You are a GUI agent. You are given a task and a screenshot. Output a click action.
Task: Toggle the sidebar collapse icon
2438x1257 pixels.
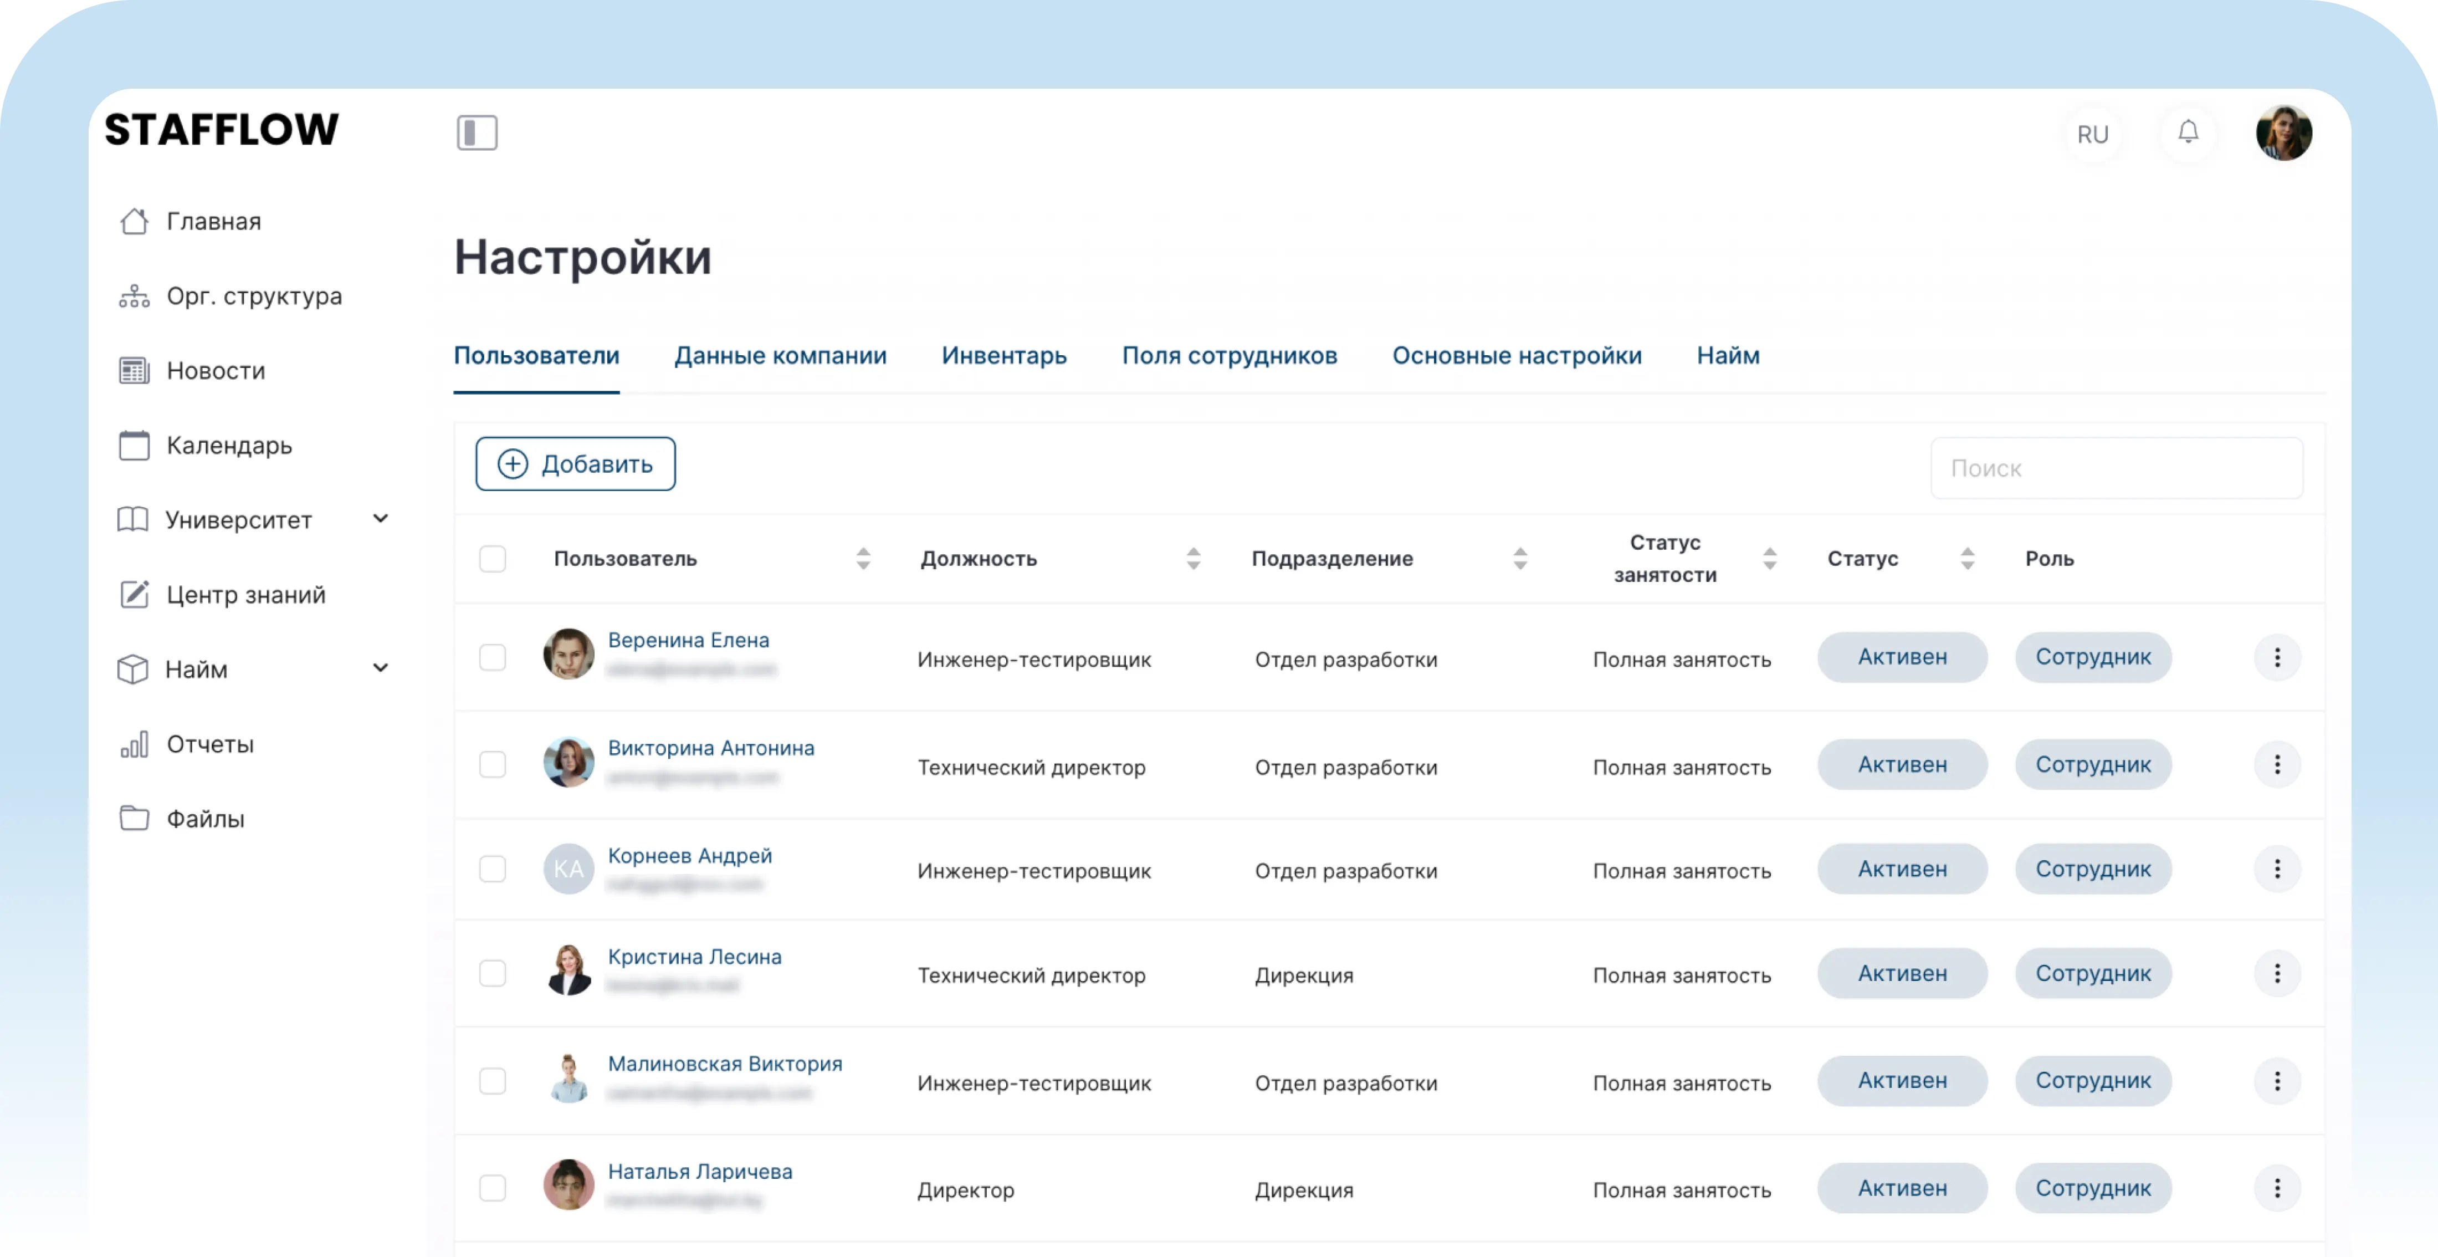coord(476,132)
